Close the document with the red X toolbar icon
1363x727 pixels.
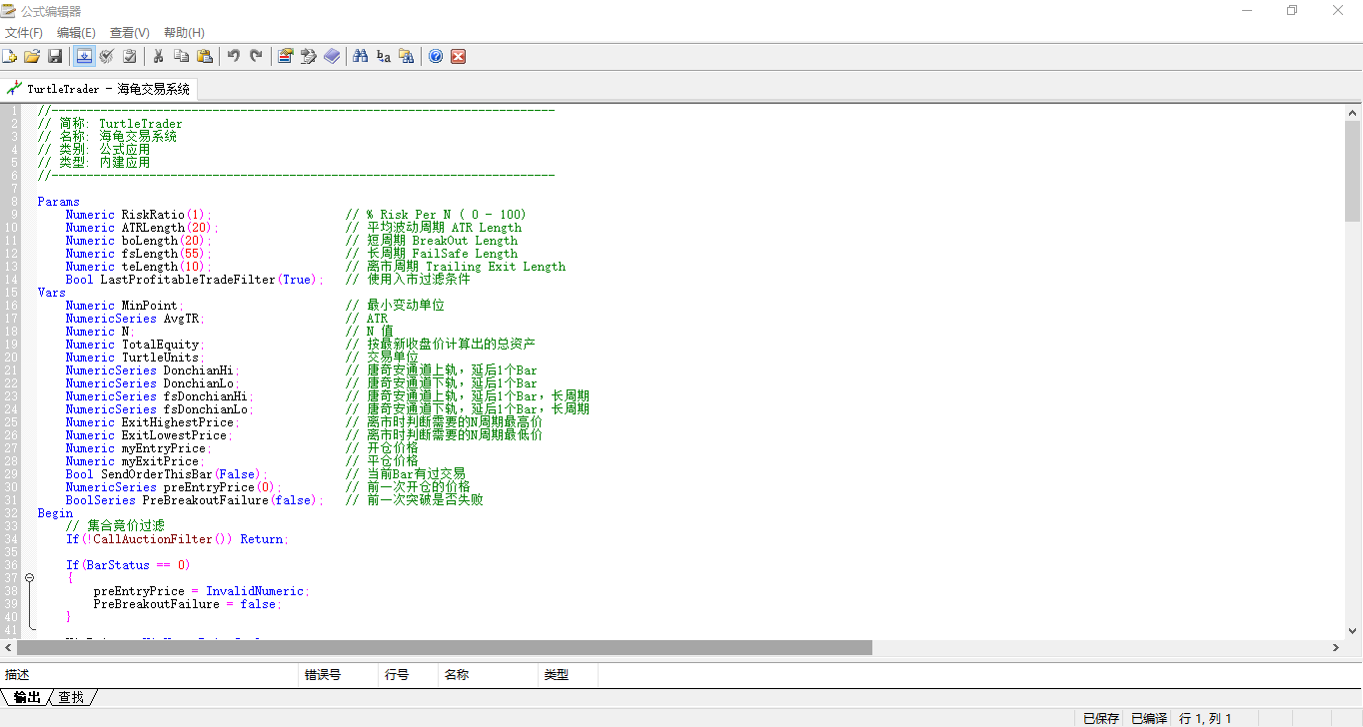pyautogui.click(x=459, y=57)
